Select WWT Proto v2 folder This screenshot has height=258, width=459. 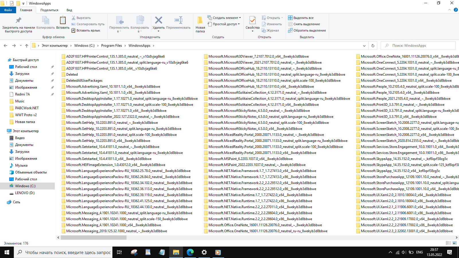tap(26, 115)
